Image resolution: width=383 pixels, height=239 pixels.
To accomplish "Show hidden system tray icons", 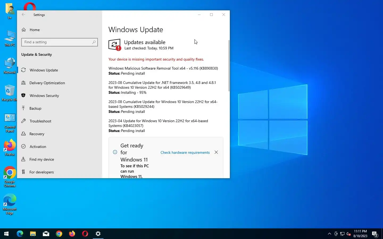I will point(330,234).
